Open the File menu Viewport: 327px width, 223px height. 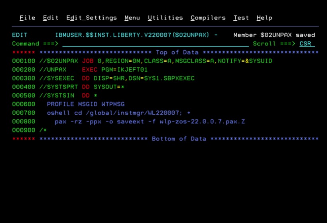pyautogui.click(x=28, y=18)
